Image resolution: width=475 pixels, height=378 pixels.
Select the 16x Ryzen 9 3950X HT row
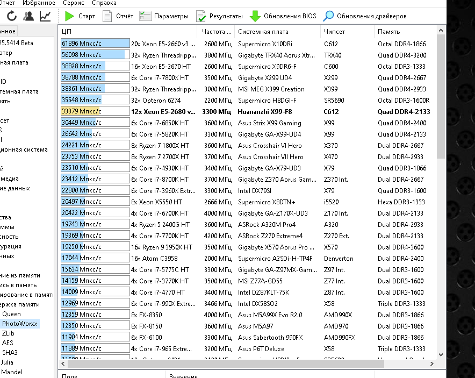pos(247,247)
